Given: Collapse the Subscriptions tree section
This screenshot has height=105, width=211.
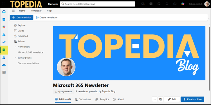Looking at the screenshot, I should tap(15, 58).
